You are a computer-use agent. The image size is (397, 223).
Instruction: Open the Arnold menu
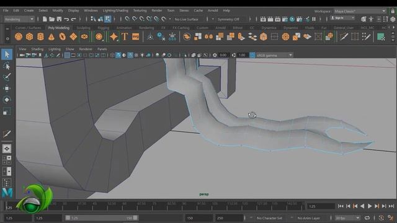213,11
